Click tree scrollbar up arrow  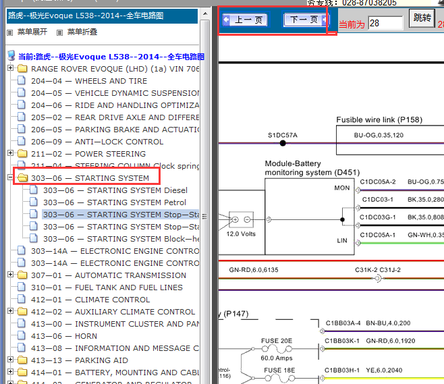point(205,13)
